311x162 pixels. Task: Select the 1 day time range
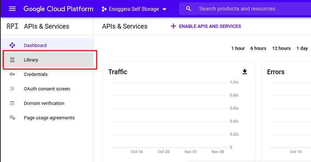(302, 48)
